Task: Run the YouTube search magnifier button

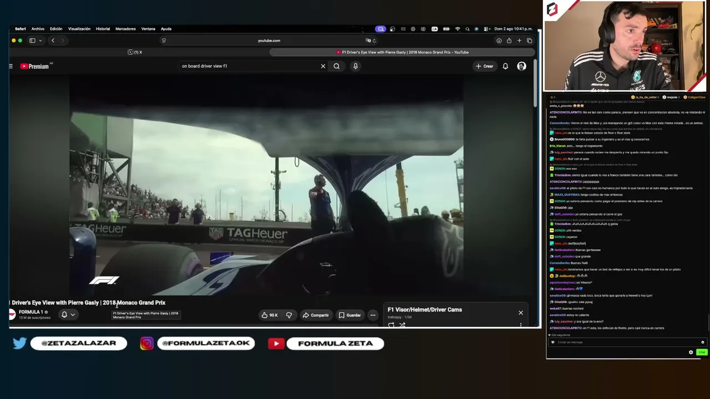Action: click(x=337, y=66)
